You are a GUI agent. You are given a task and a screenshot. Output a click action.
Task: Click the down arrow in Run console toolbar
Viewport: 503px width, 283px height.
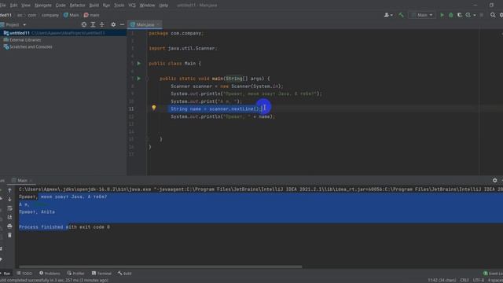9,199
